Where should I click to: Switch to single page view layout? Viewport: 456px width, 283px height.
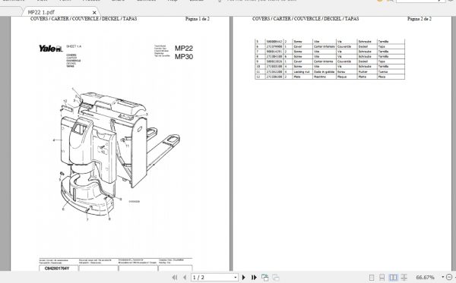click(x=372, y=278)
